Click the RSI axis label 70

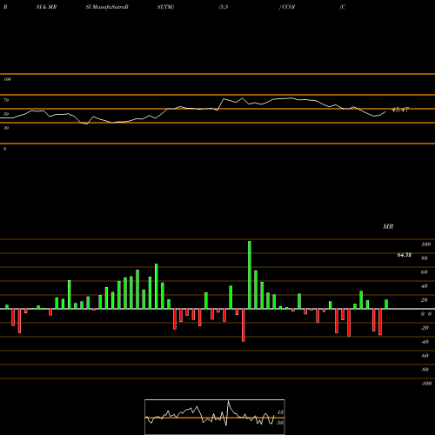point(6,100)
